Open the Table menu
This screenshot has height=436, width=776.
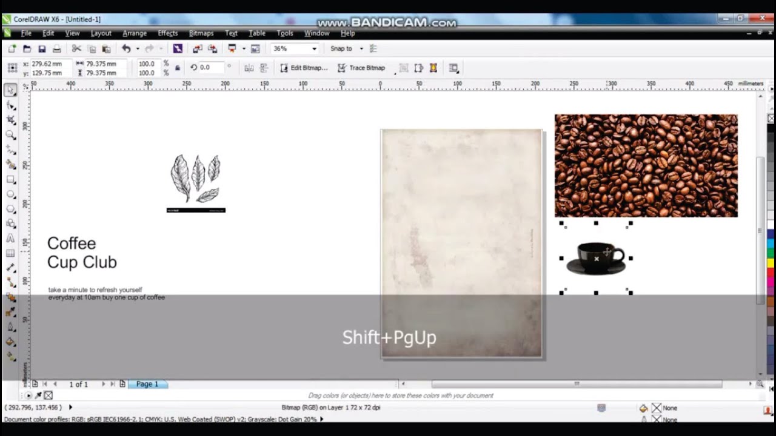coord(257,33)
